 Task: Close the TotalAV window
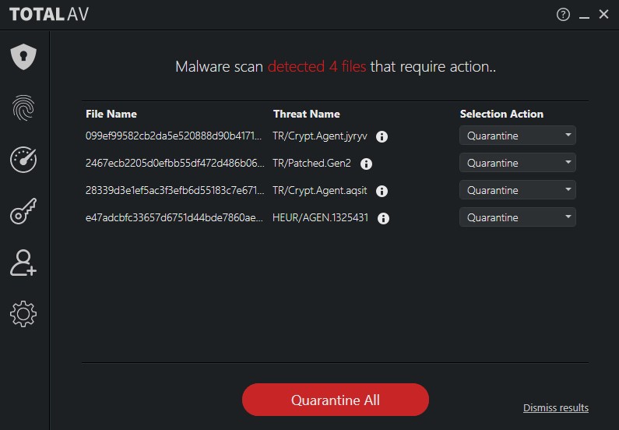pyautogui.click(x=603, y=14)
